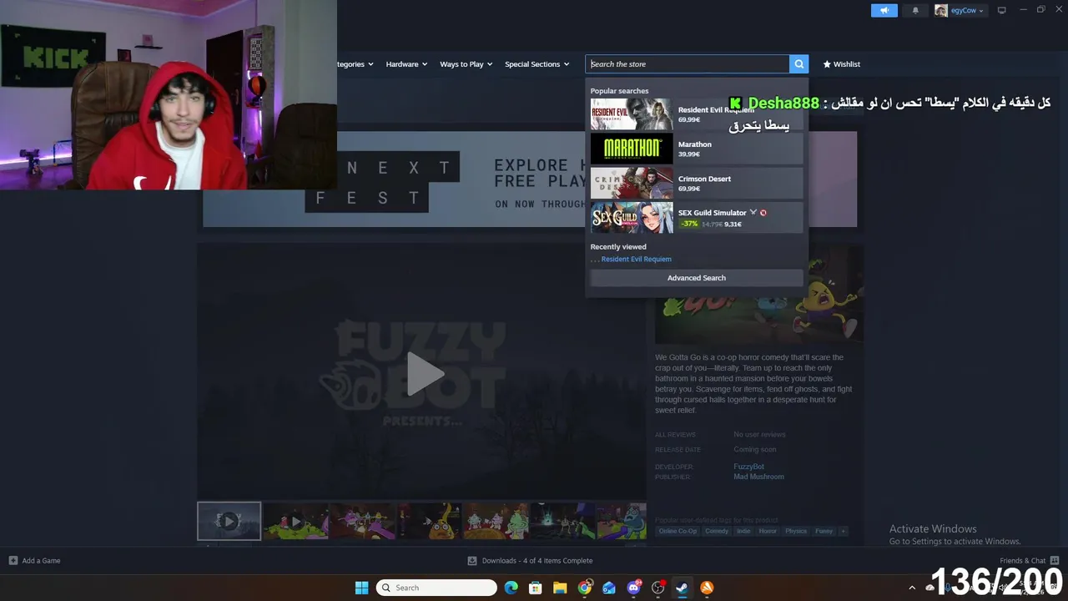Select the third media thumbnail
Image resolution: width=1068 pixels, height=601 pixels.
[363, 521]
